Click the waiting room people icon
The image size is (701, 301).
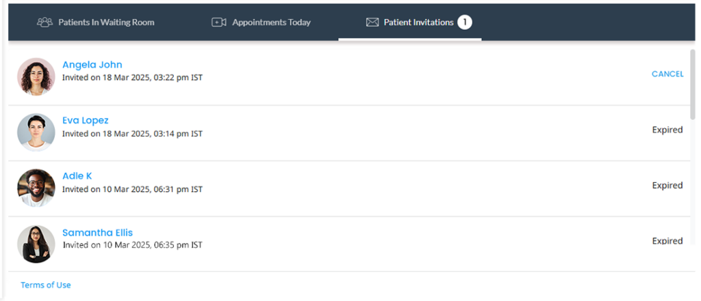coord(44,23)
